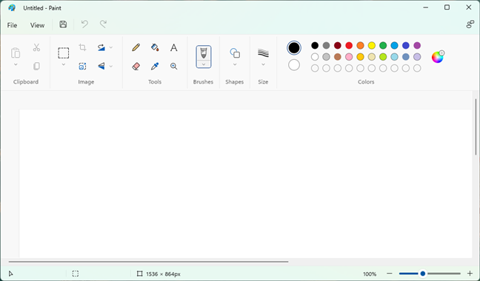The height and width of the screenshot is (281, 480).
Task: Click the Brushes tool icon
Action: click(x=204, y=53)
